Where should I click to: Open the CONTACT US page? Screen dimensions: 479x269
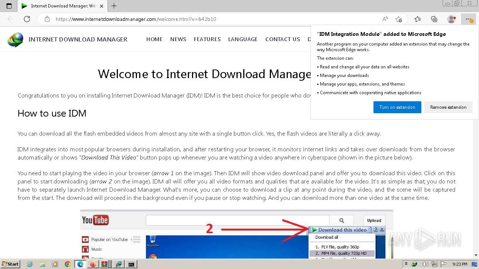click(283, 39)
